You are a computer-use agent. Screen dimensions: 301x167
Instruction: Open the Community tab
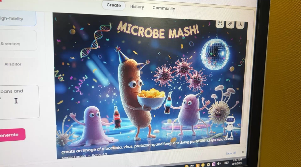coord(164,8)
